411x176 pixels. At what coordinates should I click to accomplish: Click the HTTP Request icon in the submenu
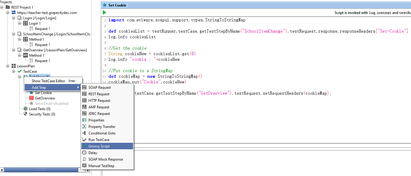[84, 101]
